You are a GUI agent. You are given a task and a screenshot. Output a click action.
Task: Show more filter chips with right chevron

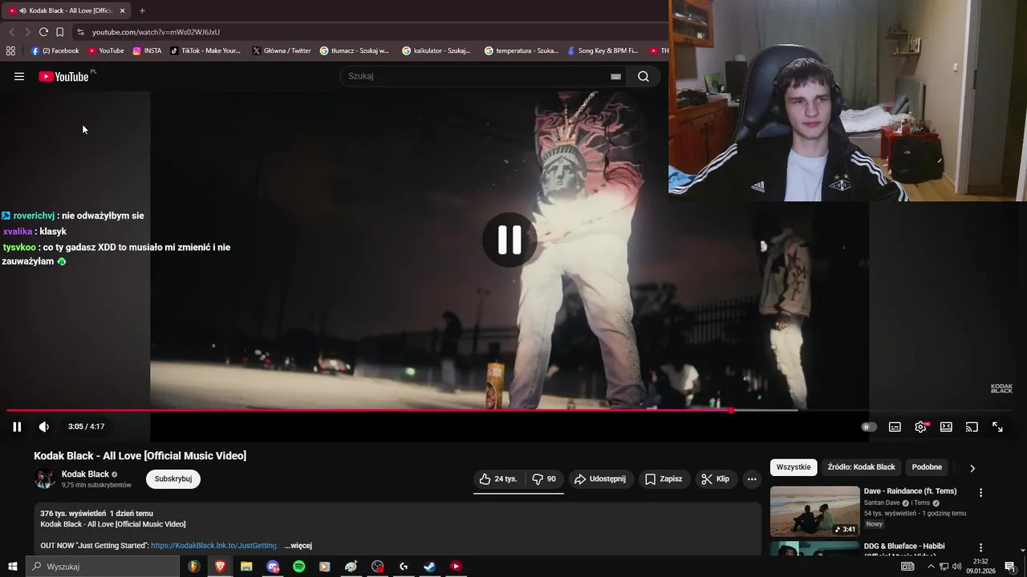[972, 468]
